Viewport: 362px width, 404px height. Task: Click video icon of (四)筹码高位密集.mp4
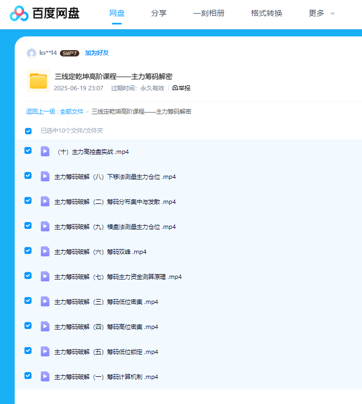(x=45, y=326)
